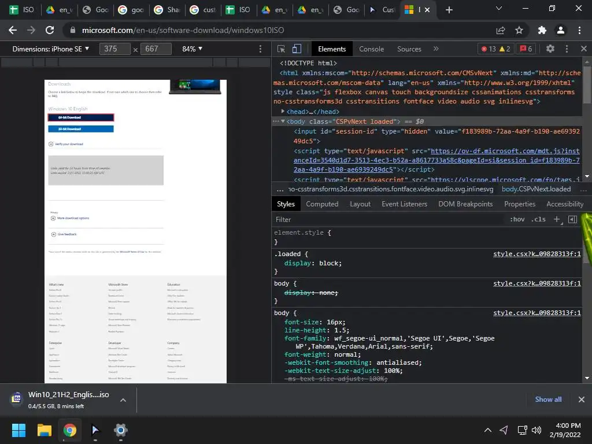Expand Verify your download section
592x444 pixels.
tap(66, 144)
